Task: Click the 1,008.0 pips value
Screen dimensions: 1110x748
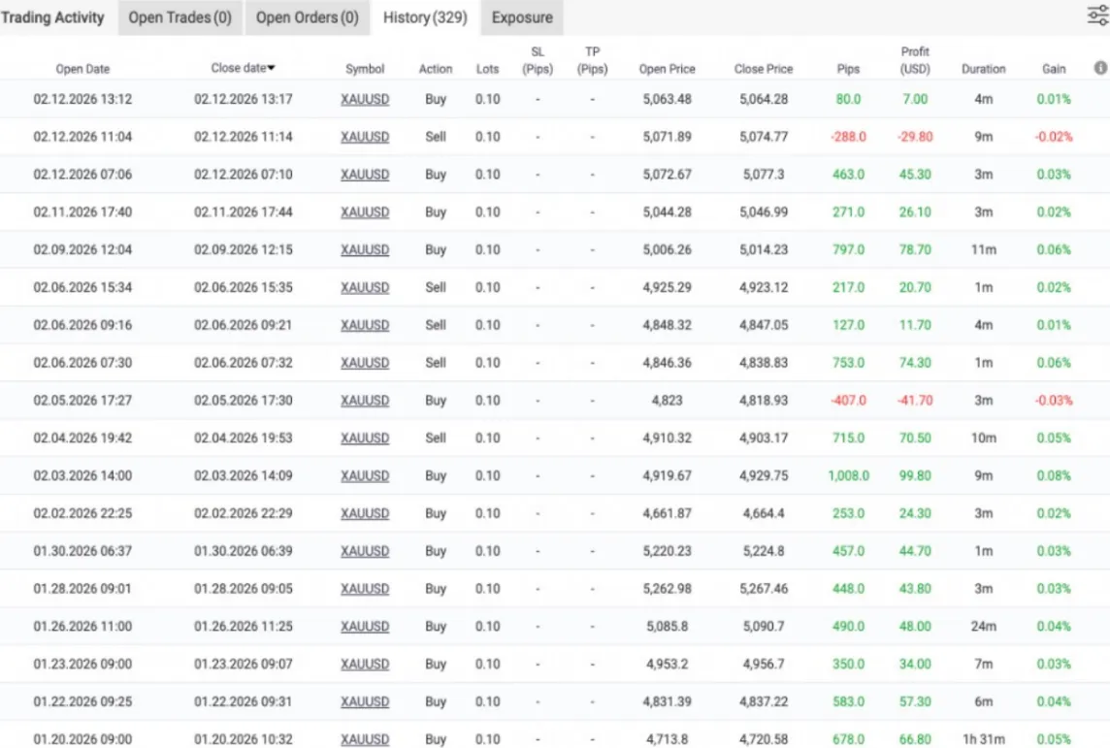Action: (848, 475)
